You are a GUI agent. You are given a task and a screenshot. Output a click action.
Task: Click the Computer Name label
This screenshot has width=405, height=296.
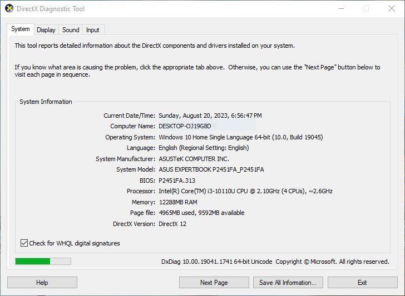[133, 126]
